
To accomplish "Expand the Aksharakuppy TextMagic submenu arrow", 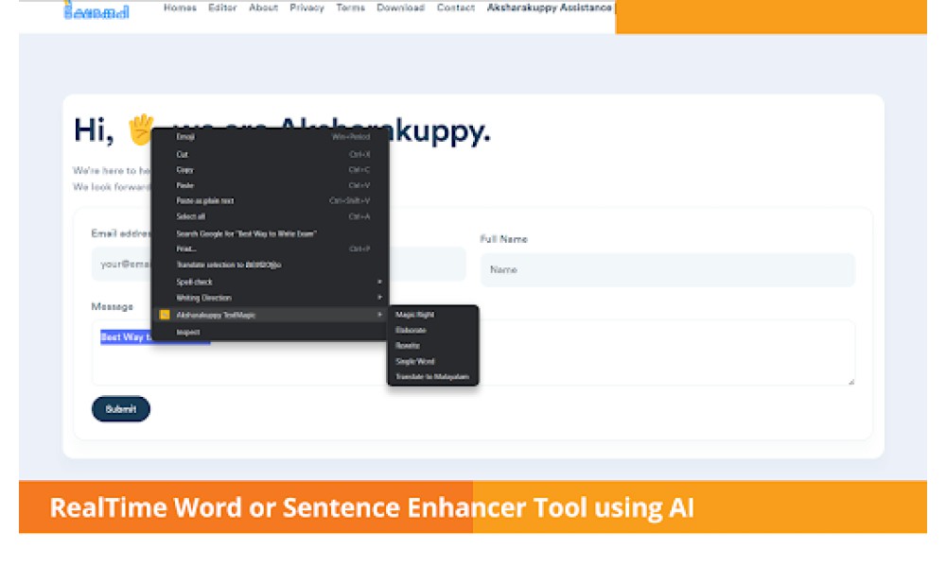I will point(379,315).
